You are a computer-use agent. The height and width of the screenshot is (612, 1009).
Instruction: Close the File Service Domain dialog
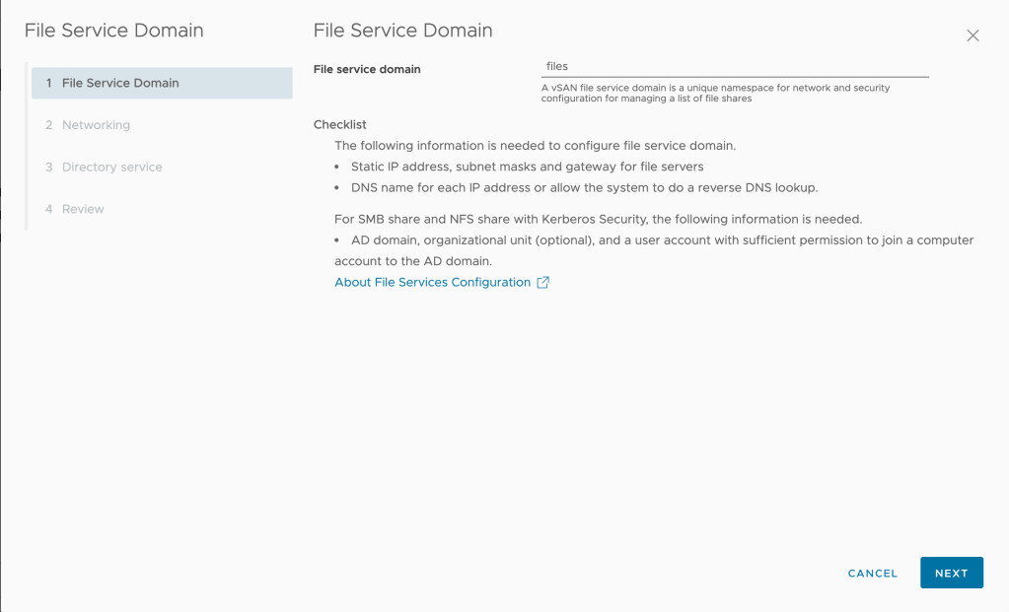click(973, 35)
